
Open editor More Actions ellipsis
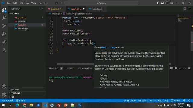click(189, 9)
